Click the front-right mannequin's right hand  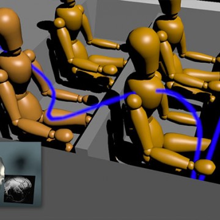click(205, 167)
